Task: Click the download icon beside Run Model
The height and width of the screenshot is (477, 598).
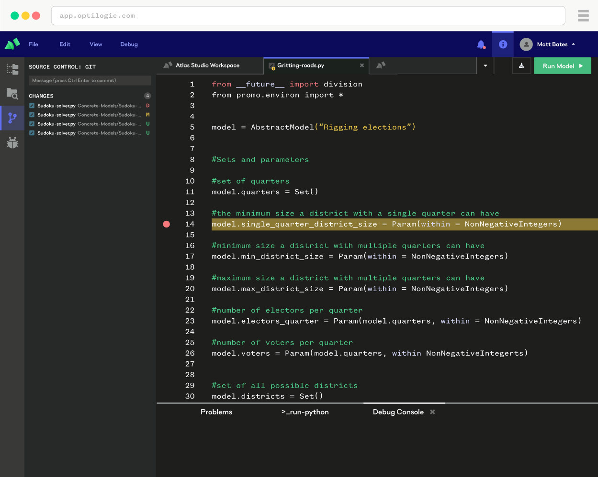Action: 521,66
